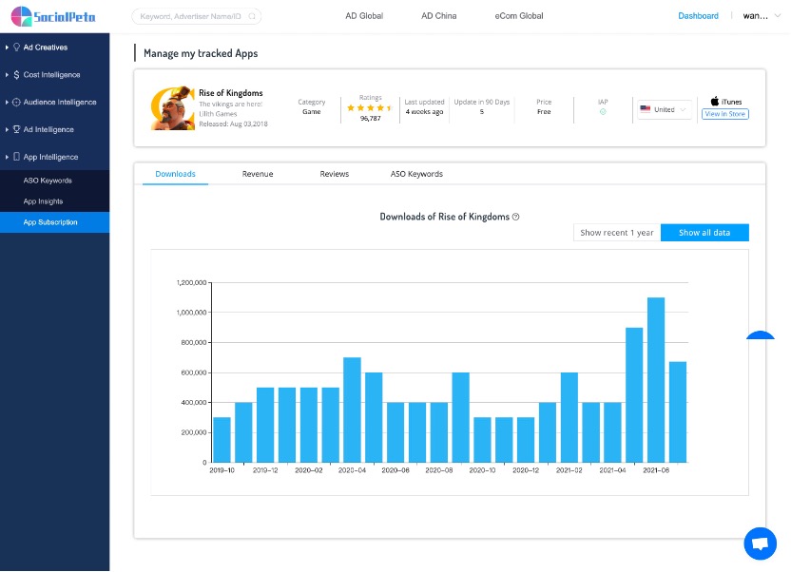Click the 'wan...' username

tap(755, 16)
